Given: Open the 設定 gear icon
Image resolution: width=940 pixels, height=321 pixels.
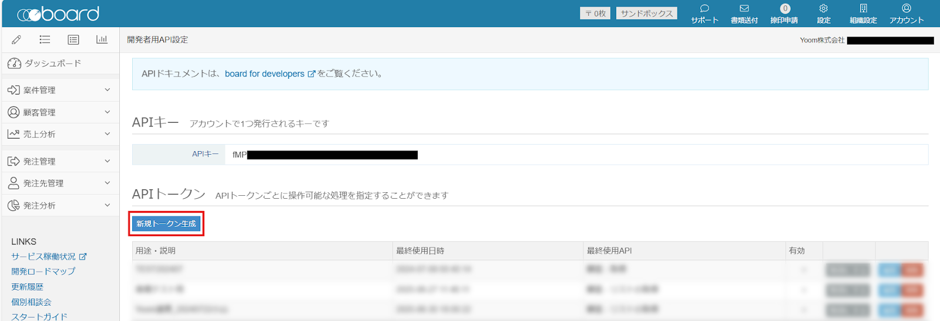Looking at the screenshot, I should pos(824,9).
